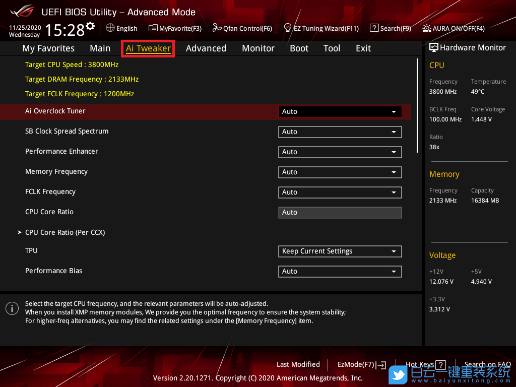Image resolution: width=516 pixels, height=387 pixels.
Task: Open Qfan Control fan icon
Action: (x=217, y=28)
